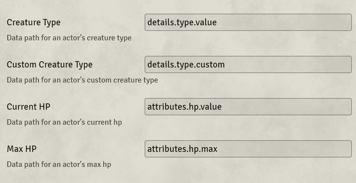356x183 pixels.
Task: Place cursor in the details.type.value field
Action: 248,22
